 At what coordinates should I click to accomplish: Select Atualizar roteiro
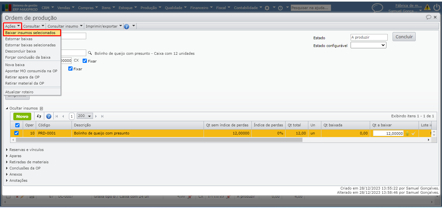tap(32, 92)
